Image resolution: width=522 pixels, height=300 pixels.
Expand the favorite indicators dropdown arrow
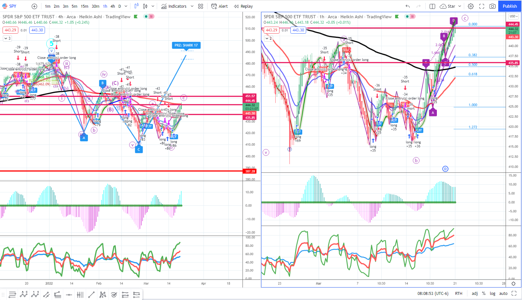point(192,6)
